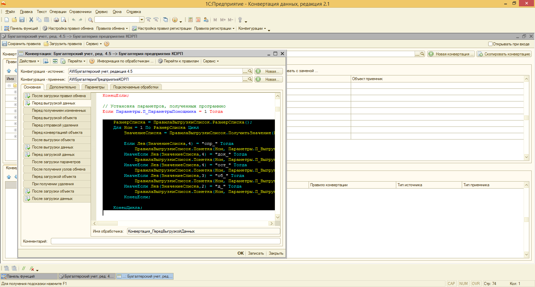
Task: Select the Перед загрузкой объекта handler tab
Action: pos(57,177)
